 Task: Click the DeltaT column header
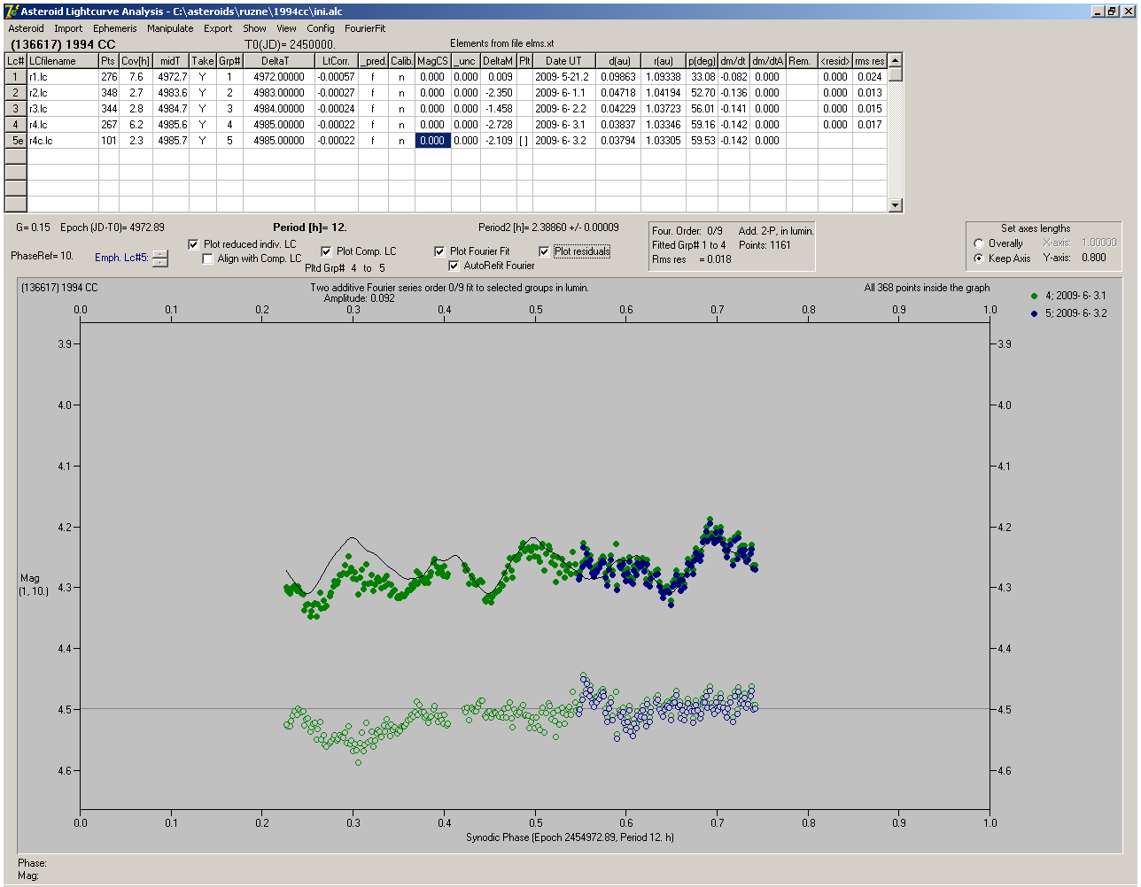coord(279,61)
